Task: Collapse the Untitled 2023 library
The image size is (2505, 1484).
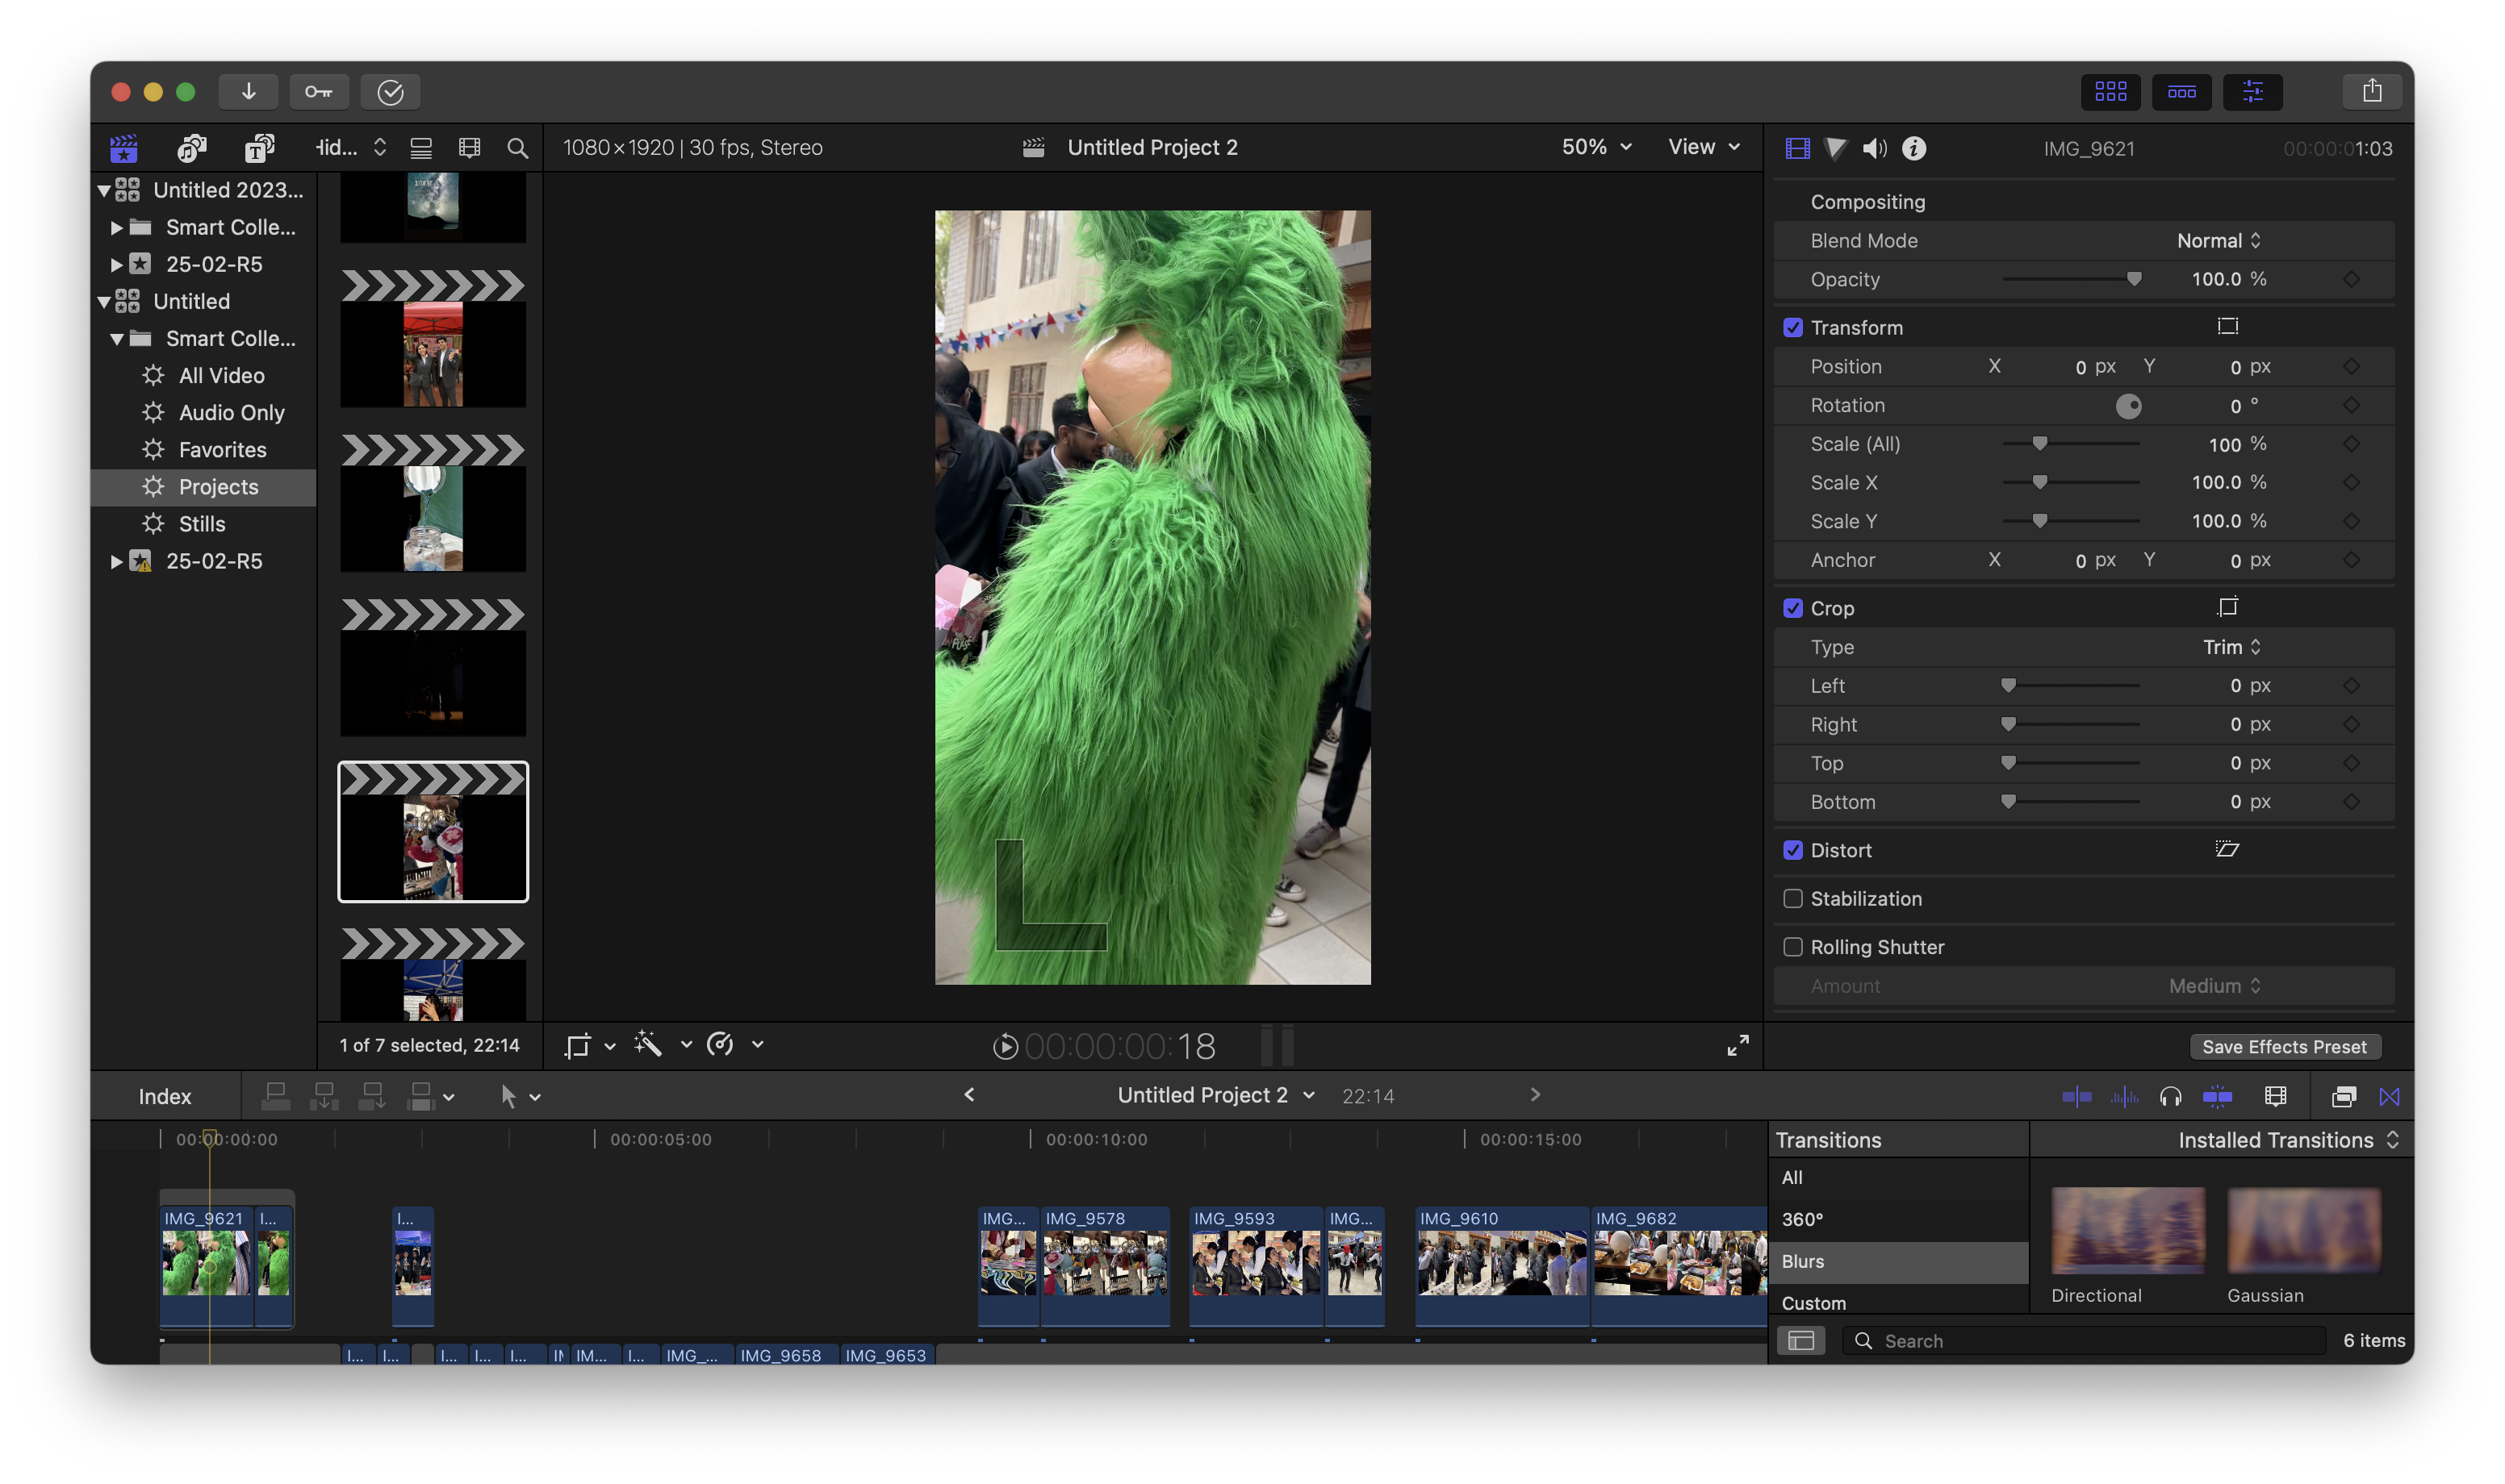Action: pyautogui.click(x=103, y=190)
